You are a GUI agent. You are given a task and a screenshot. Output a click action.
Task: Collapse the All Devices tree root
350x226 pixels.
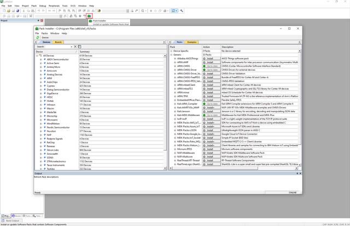(37, 56)
